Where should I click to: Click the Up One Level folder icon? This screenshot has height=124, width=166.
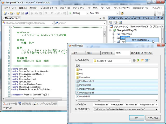138,60
